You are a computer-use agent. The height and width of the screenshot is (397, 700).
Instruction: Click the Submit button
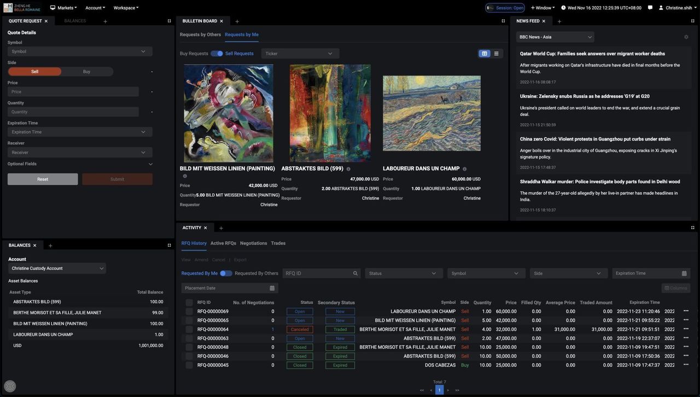click(117, 179)
